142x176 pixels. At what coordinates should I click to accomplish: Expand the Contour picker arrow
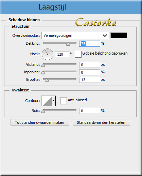tap(54, 101)
